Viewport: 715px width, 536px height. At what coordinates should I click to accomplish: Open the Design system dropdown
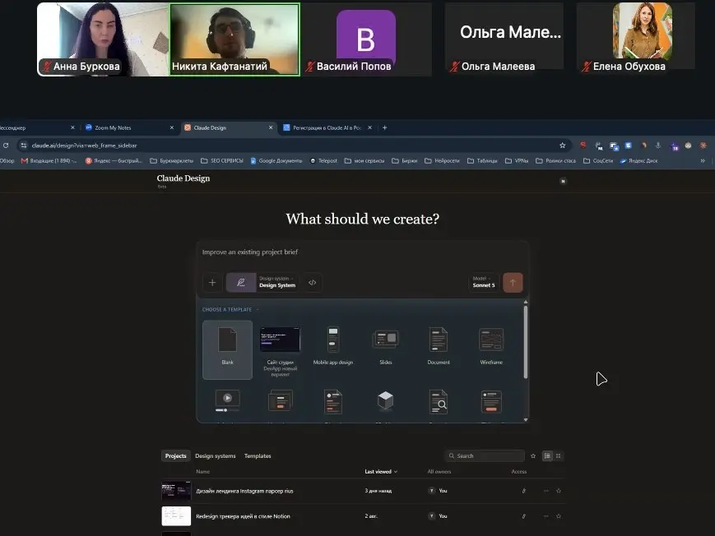(277, 282)
